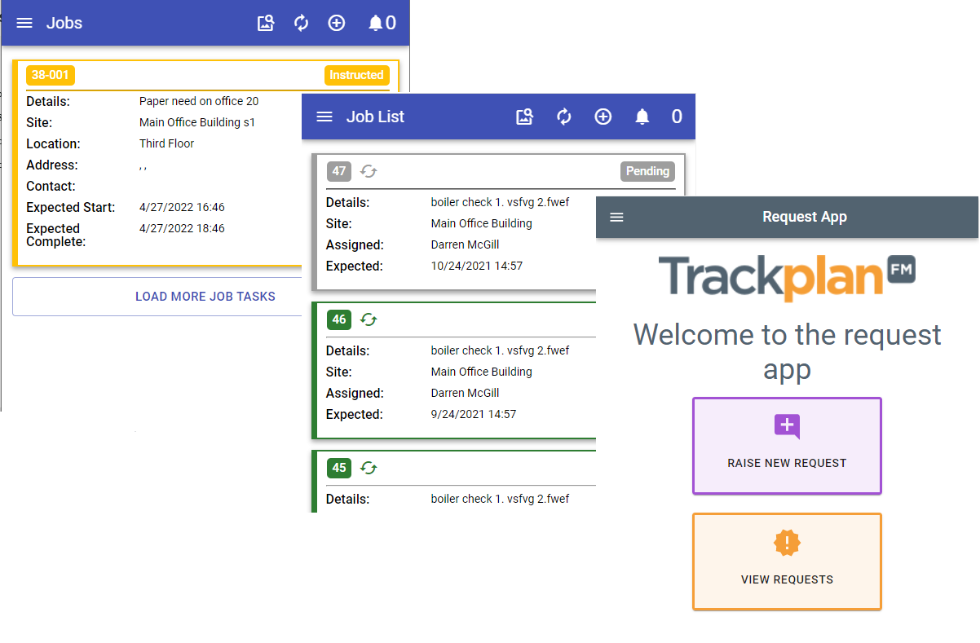This screenshot has height=643, width=980.
Task: Click LOAD MORE JOB TASKS
Action: [x=205, y=296]
